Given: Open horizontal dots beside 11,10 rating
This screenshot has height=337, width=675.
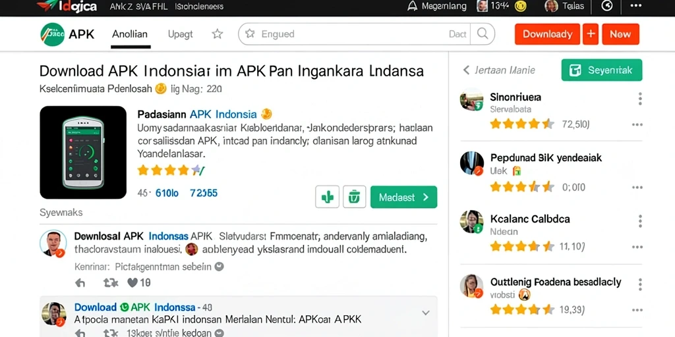Looking at the screenshot, I should 637,247.
